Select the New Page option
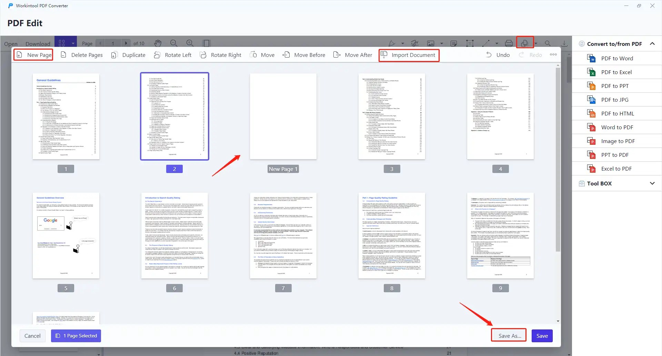The image size is (662, 356). coord(33,55)
